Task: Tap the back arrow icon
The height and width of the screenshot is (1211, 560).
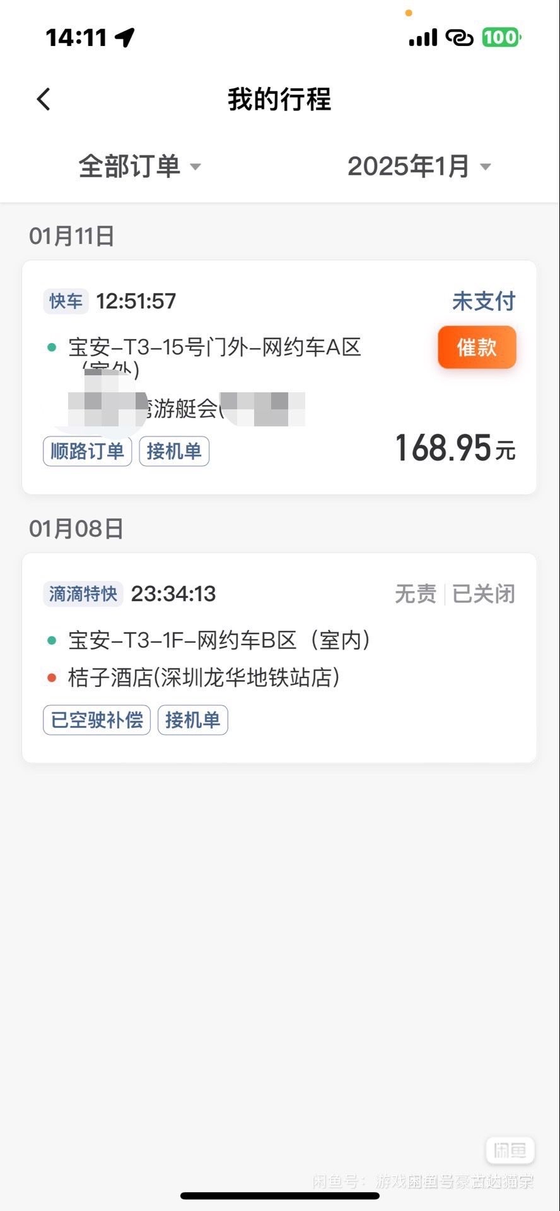Action: point(44,99)
